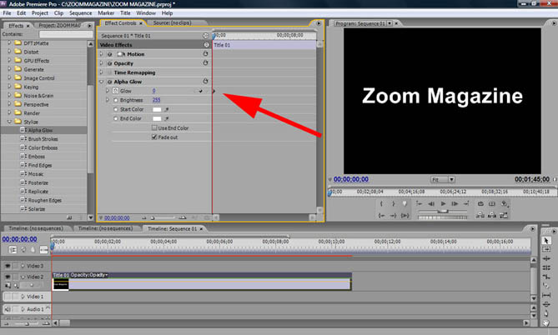Hide the Video 3 track output
Screen dimensions: 558x335
[x=8, y=266]
